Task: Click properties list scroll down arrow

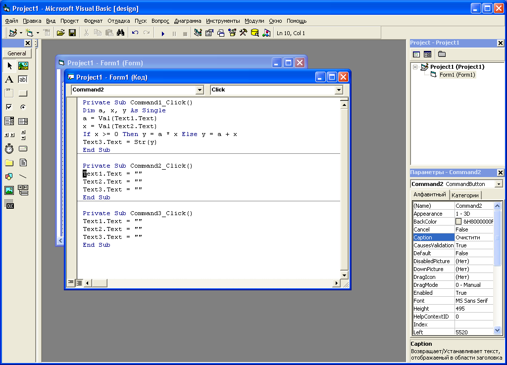Action: (x=497, y=330)
